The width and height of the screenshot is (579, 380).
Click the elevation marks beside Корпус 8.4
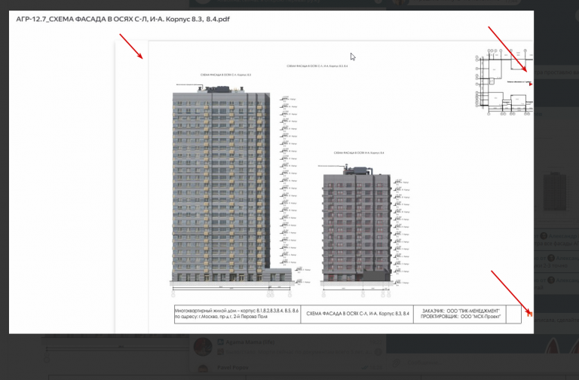coord(402,232)
